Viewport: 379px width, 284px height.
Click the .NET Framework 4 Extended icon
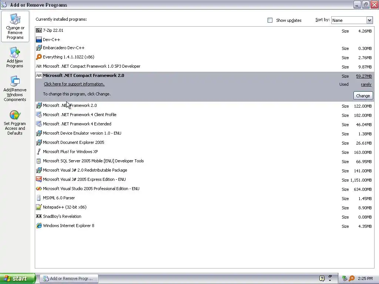[38, 124]
